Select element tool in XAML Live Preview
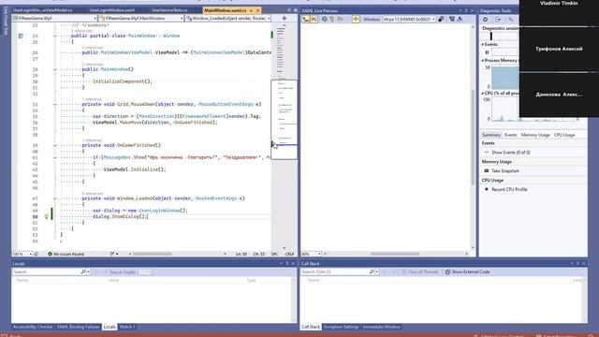599x337 pixels. 306,19
